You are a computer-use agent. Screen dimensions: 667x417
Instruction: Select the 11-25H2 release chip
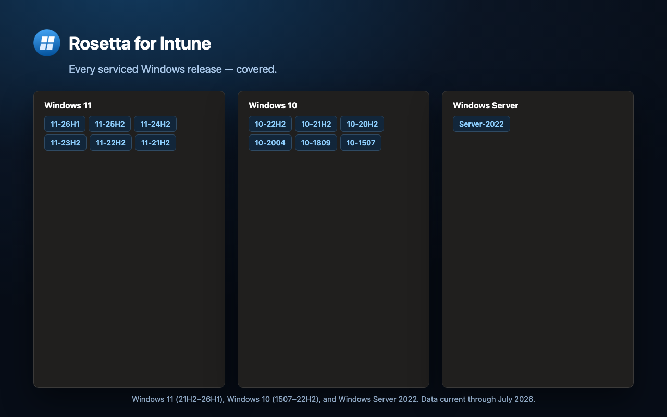click(109, 124)
